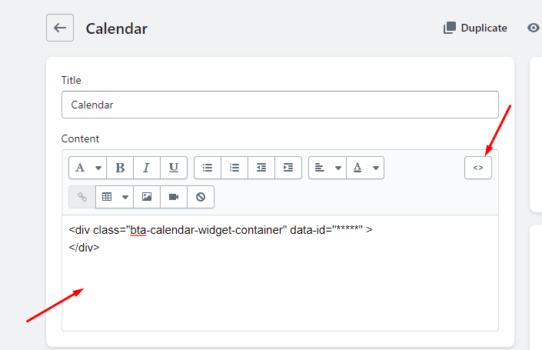Clear formatting with the circle-slash icon

(x=201, y=197)
